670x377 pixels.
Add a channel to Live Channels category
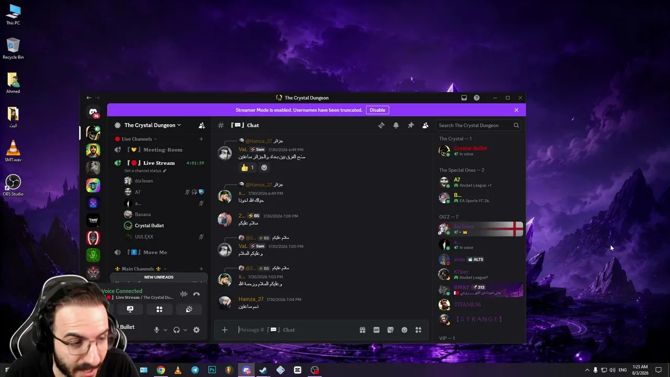point(201,139)
